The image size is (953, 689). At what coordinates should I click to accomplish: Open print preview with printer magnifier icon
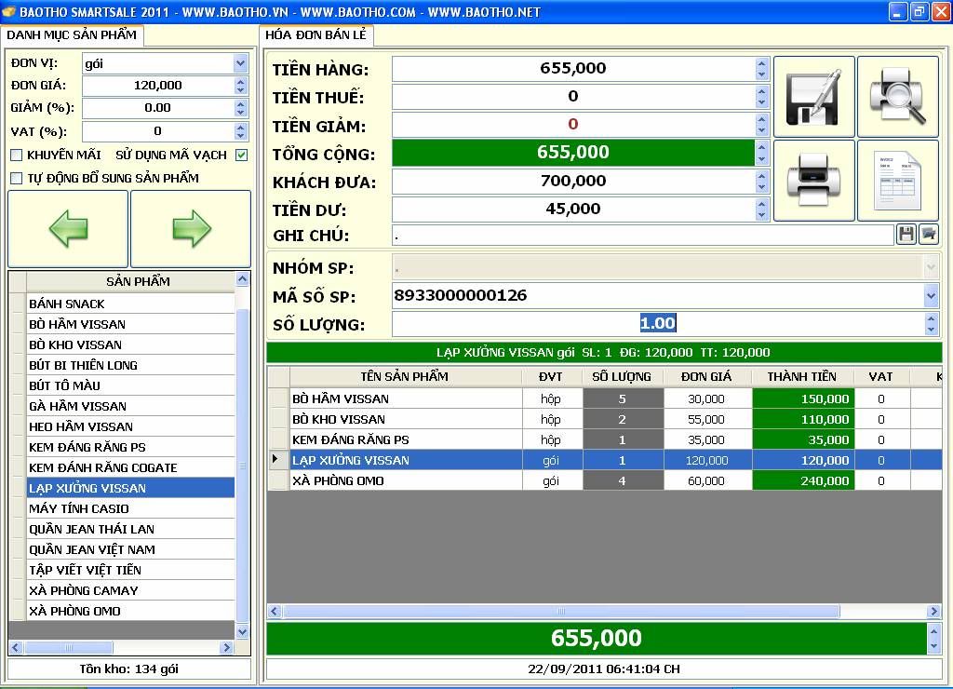(897, 97)
